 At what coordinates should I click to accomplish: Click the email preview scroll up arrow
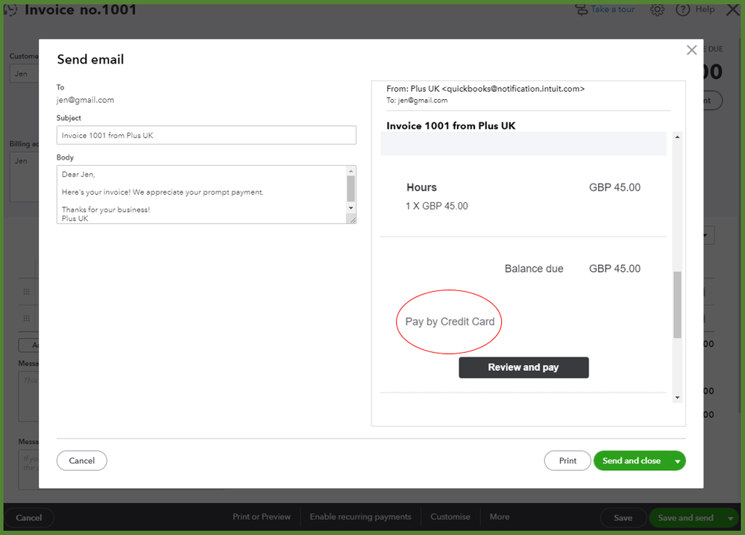pyautogui.click(x=677, y=137)
